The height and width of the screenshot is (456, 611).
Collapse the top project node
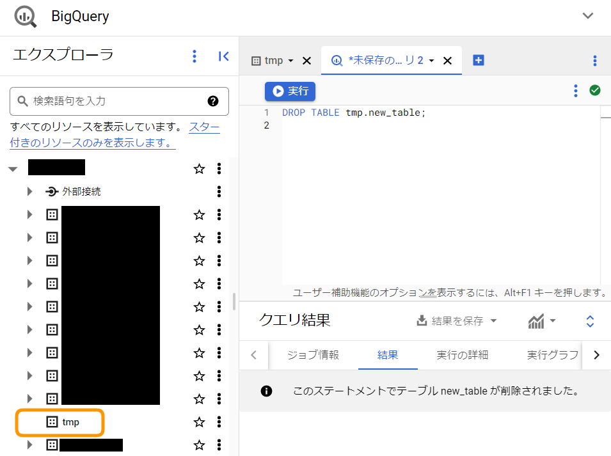(x=13, y=169)
